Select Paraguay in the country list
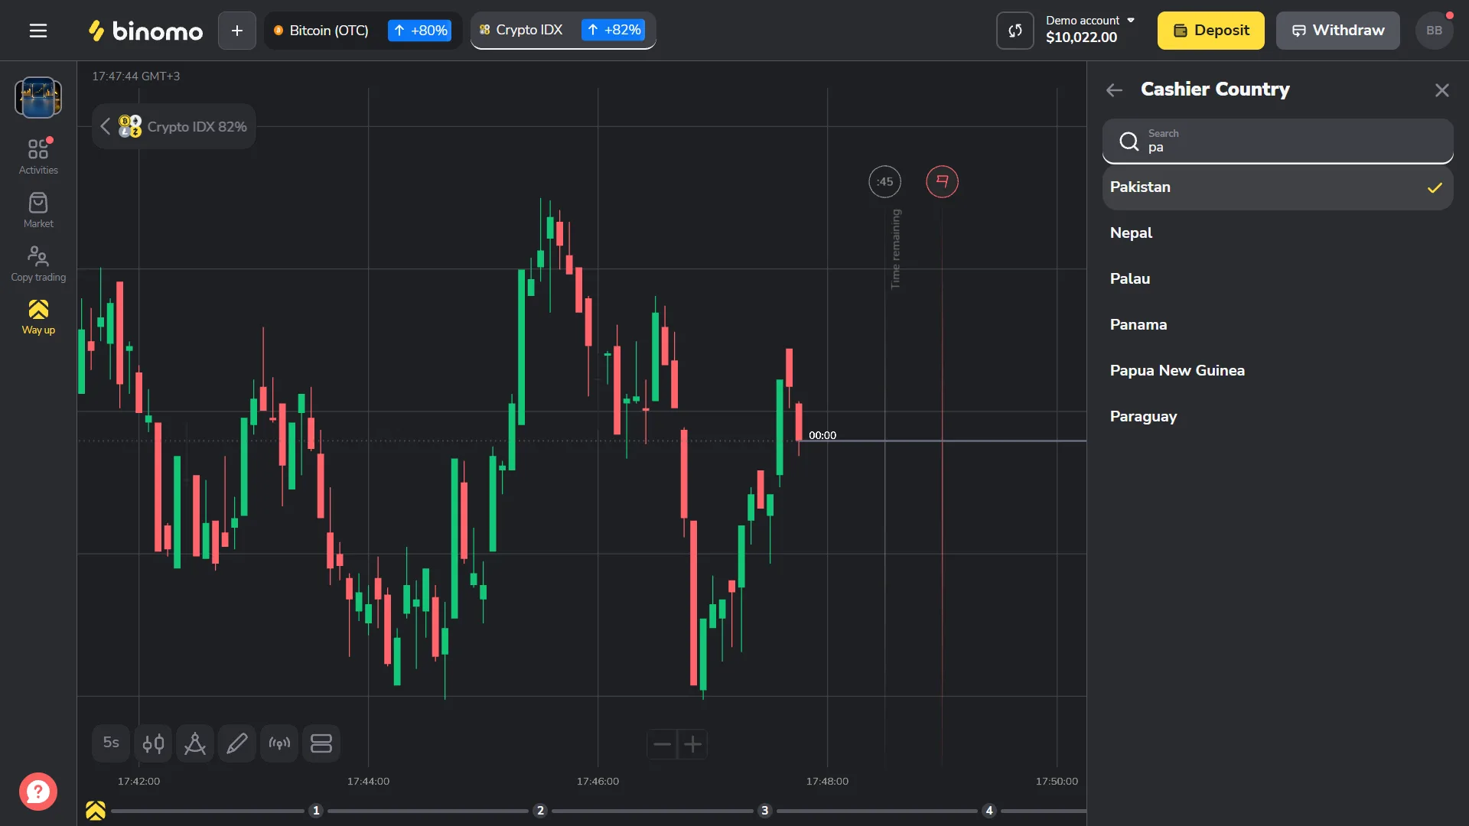Viewport: 1469px width, 826px height. (1278, 417)
